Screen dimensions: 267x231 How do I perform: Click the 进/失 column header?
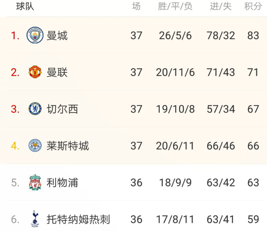221,6
